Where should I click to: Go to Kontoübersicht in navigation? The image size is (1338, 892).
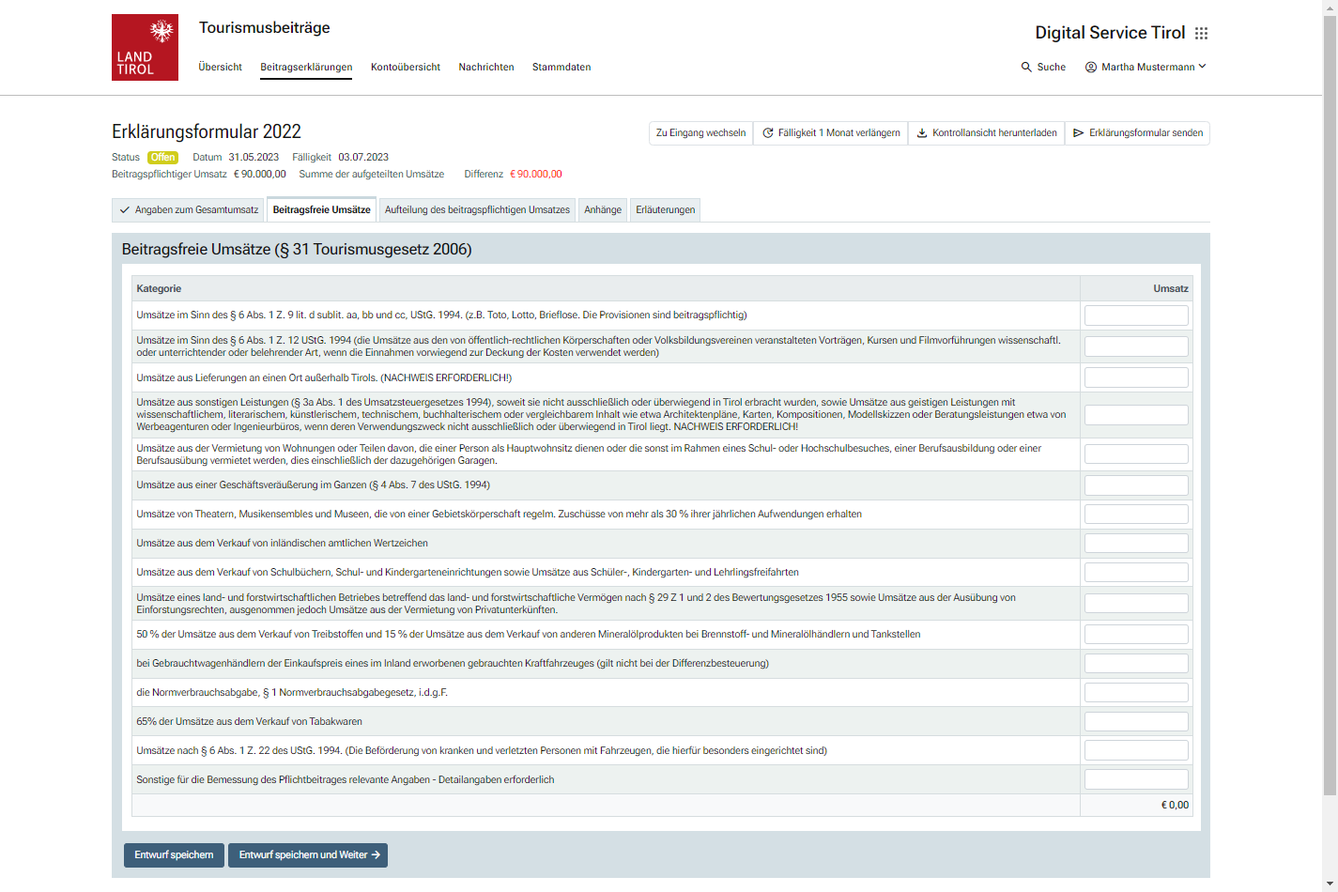pos(406,68)
